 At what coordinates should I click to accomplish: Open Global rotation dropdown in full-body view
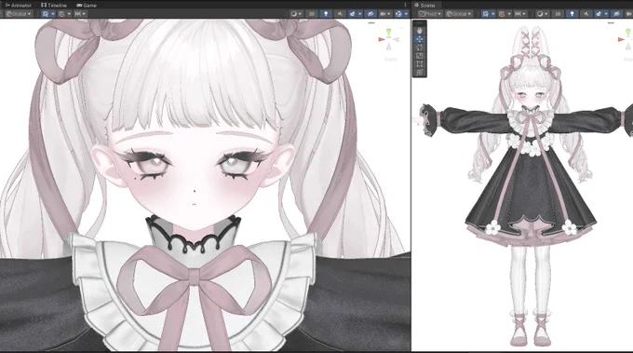(x=459, y=14)
